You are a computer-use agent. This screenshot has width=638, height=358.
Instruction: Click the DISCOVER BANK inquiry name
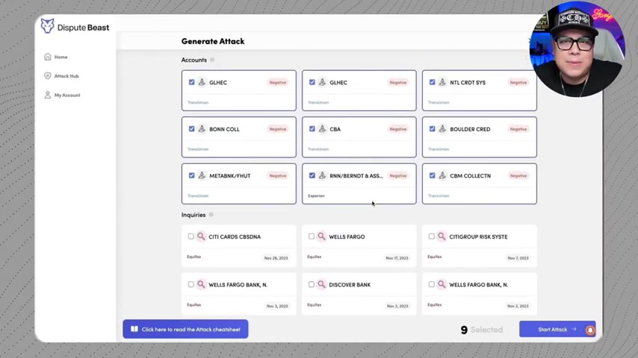point(350,285)
